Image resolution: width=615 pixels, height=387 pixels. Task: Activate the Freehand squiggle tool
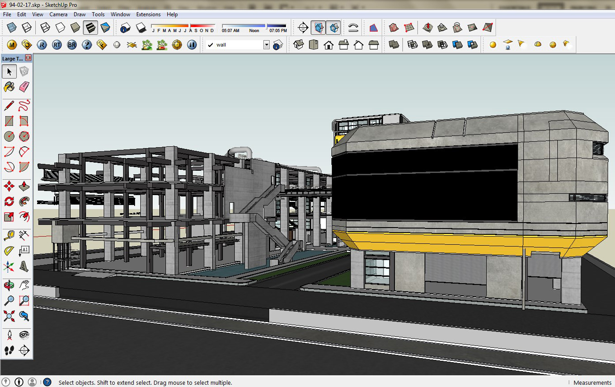24,106
